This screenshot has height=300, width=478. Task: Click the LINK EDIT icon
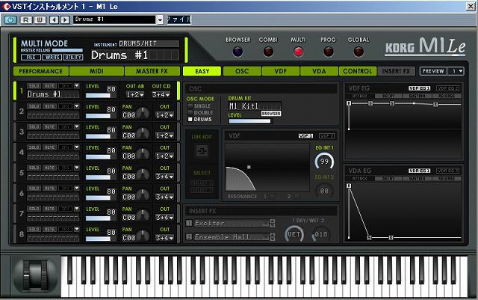[x=202, y=150]
